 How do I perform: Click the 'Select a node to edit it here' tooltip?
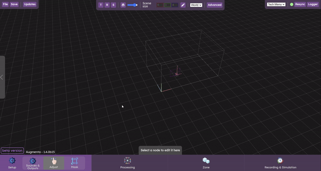coord(160,150)
